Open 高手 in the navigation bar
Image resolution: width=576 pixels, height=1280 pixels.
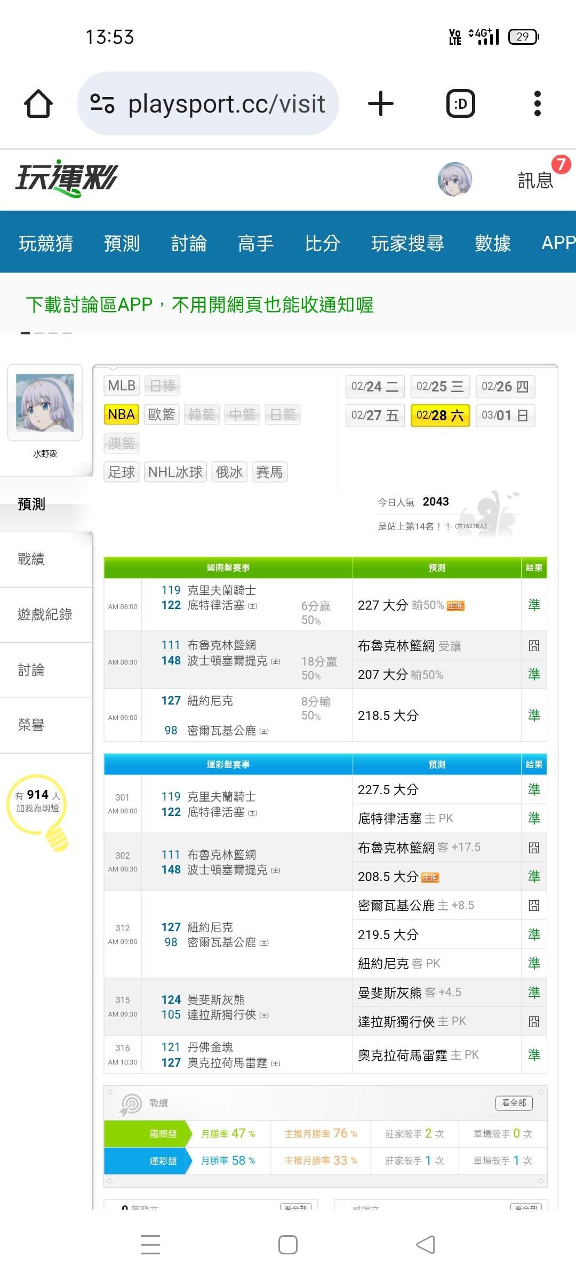[x=255, y=243]
